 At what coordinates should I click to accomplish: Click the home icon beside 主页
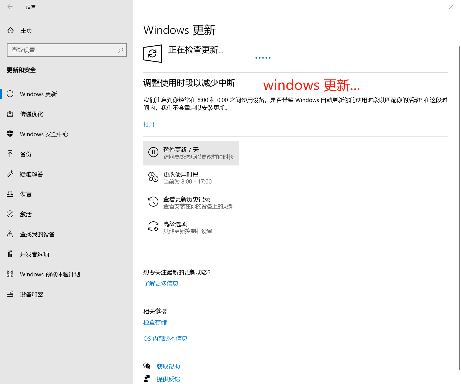pyautogui.click(x=11, y=30)
